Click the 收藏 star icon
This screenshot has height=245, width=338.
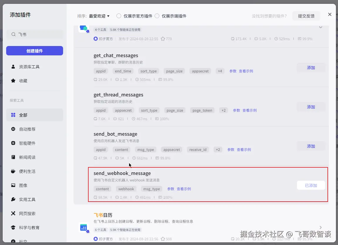(13, 81)
